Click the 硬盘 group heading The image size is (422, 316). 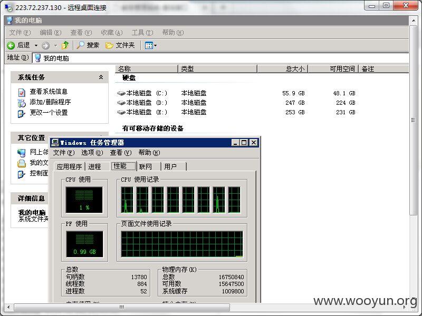pyautogui.click(x=129, y=78)
